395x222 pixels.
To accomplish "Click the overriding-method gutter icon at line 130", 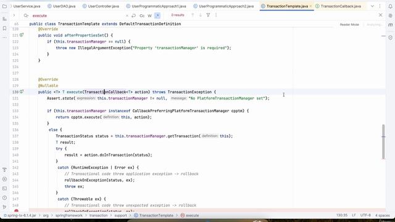I will pos(22,92).
